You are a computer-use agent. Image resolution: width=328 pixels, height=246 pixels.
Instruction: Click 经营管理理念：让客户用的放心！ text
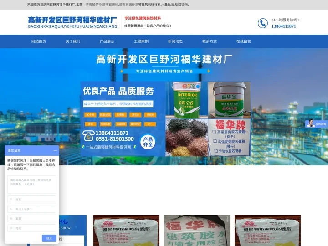click(148, 26)
